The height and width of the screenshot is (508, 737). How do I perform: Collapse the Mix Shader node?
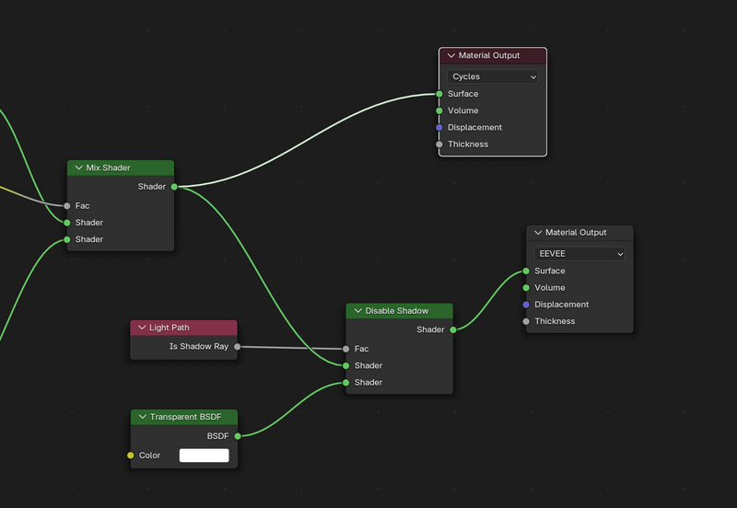point(78,167)
